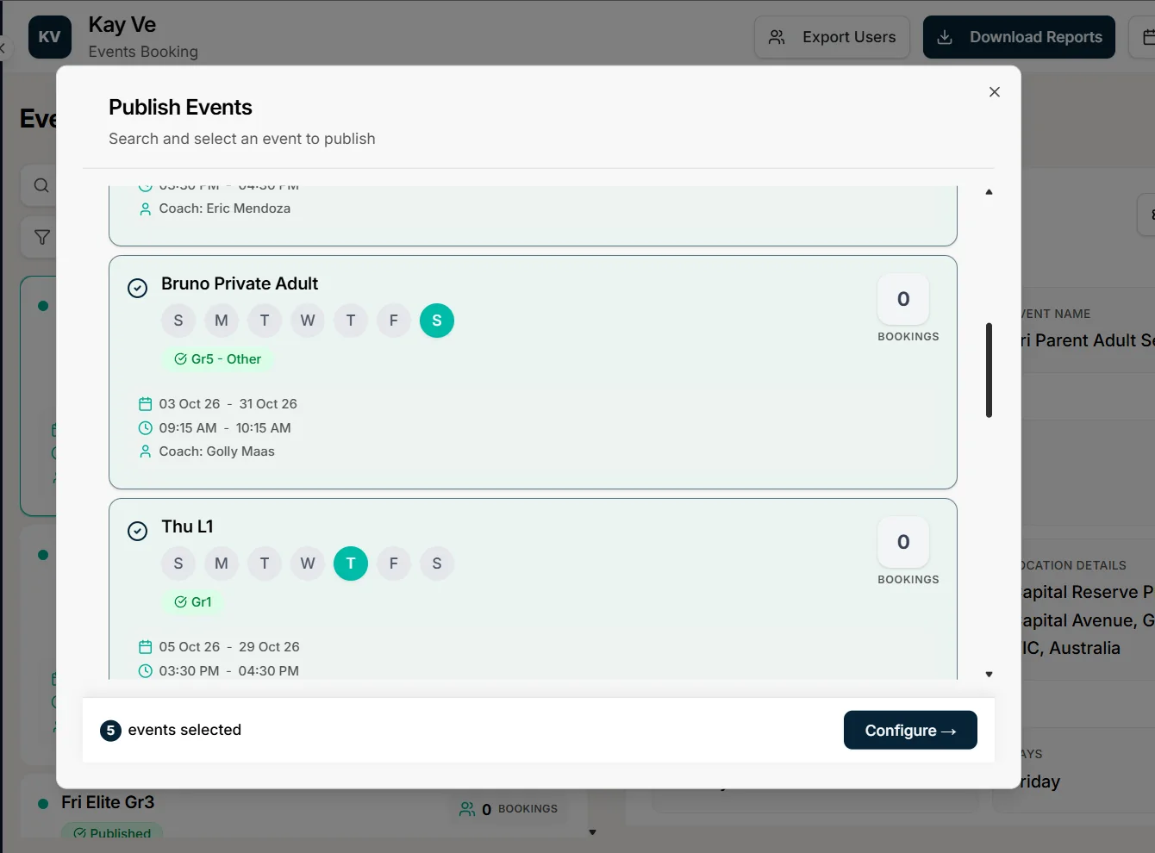Image resolution: width=1155 pixels, height=853 pixels.
Task: Toggle Friday chip on Bruno Private Adult
Action: tap(394, 321)
